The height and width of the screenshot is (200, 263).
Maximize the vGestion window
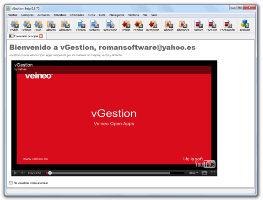point(240,7)
